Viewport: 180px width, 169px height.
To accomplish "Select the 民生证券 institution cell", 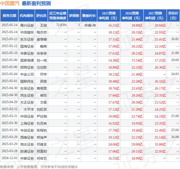I will 27,95.
